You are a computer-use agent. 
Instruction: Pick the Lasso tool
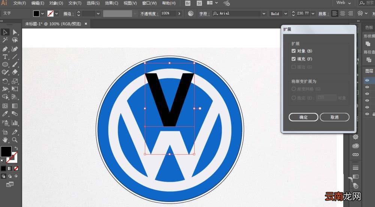(x=15, y=40)
